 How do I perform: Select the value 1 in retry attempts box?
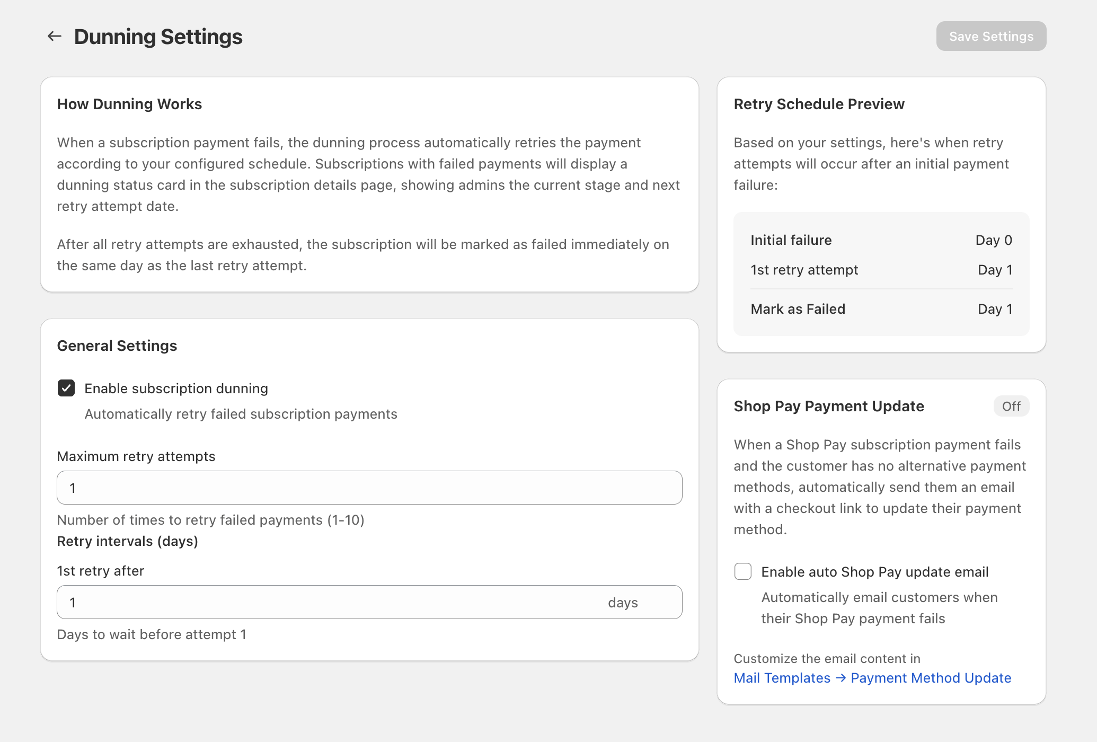(74, 487)
